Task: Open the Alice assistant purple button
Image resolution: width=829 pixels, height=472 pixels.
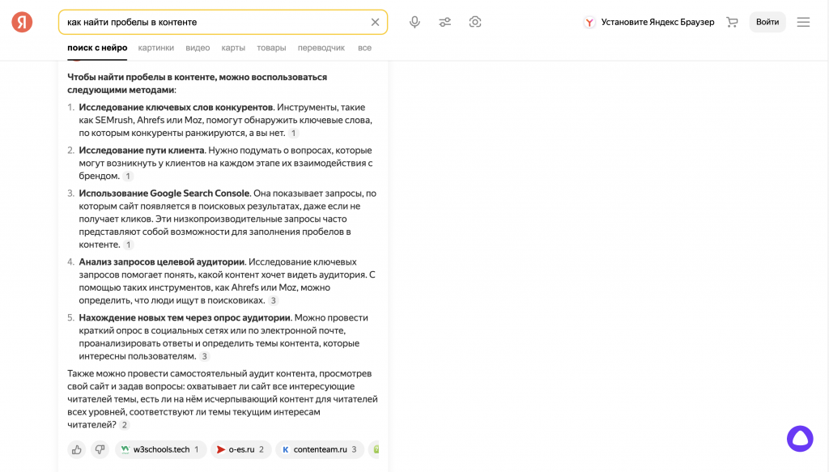Action: tap(800, 438)
